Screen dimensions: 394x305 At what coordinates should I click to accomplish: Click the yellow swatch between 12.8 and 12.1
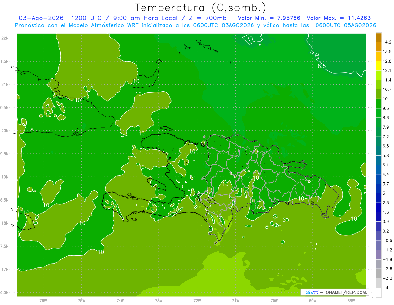379,65
